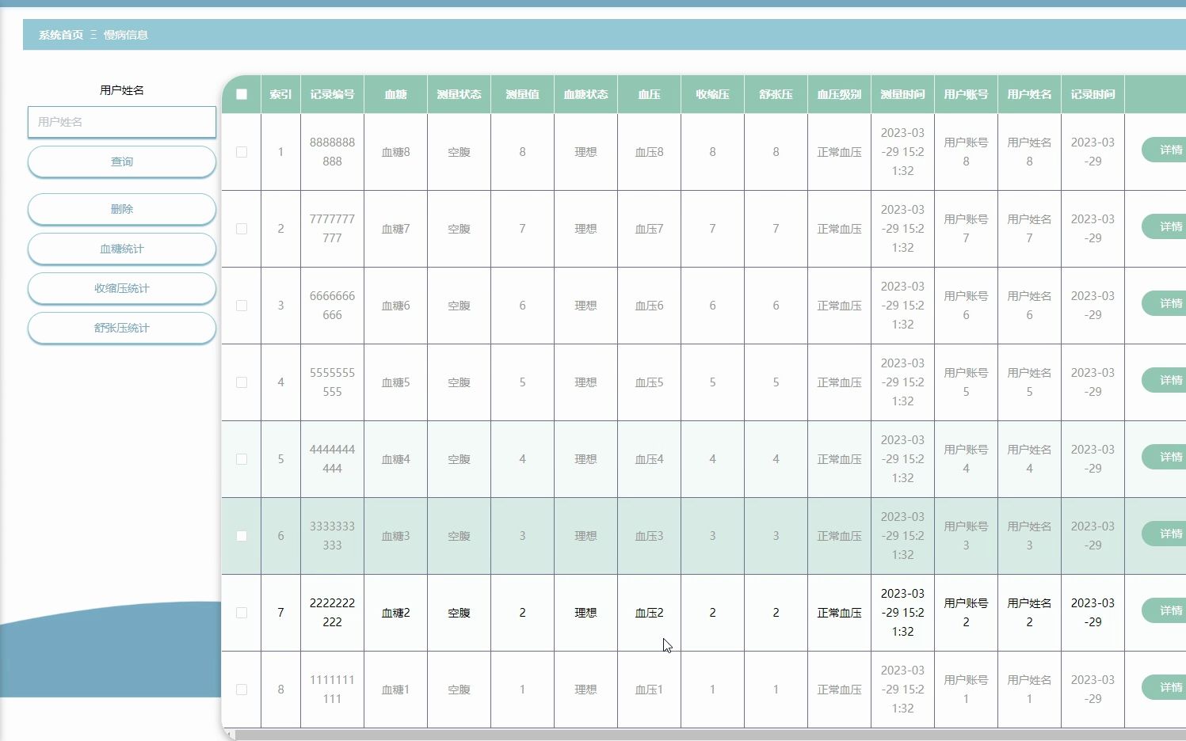Tick the checkbox for row with 血糖6
Image resolution: width=1186 pixels, height=741 pixels.
point(242,306)
